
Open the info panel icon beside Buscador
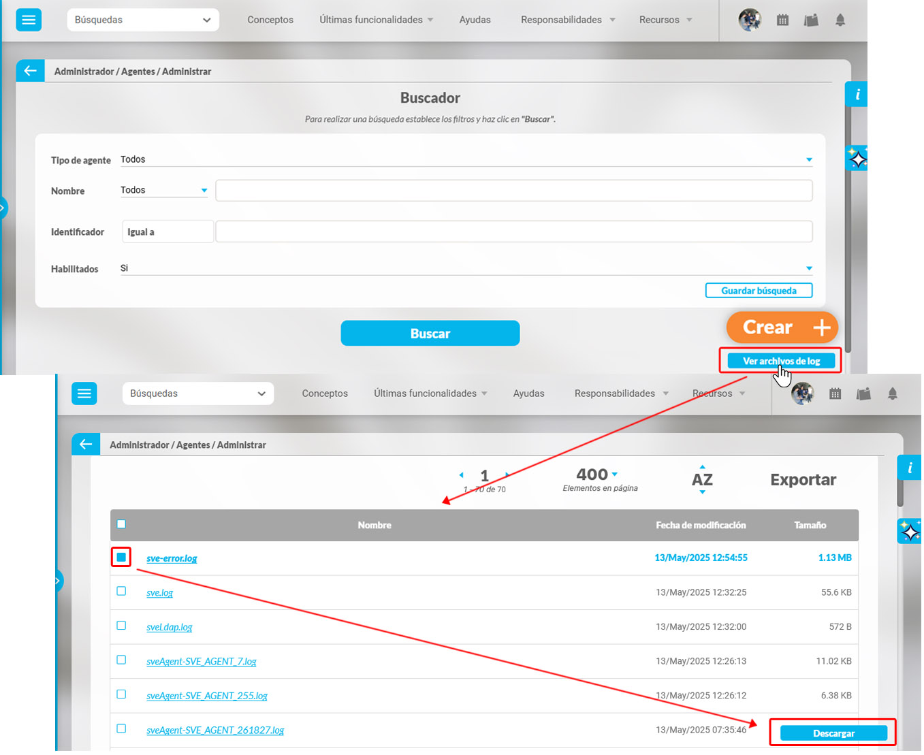click(857, 95)
